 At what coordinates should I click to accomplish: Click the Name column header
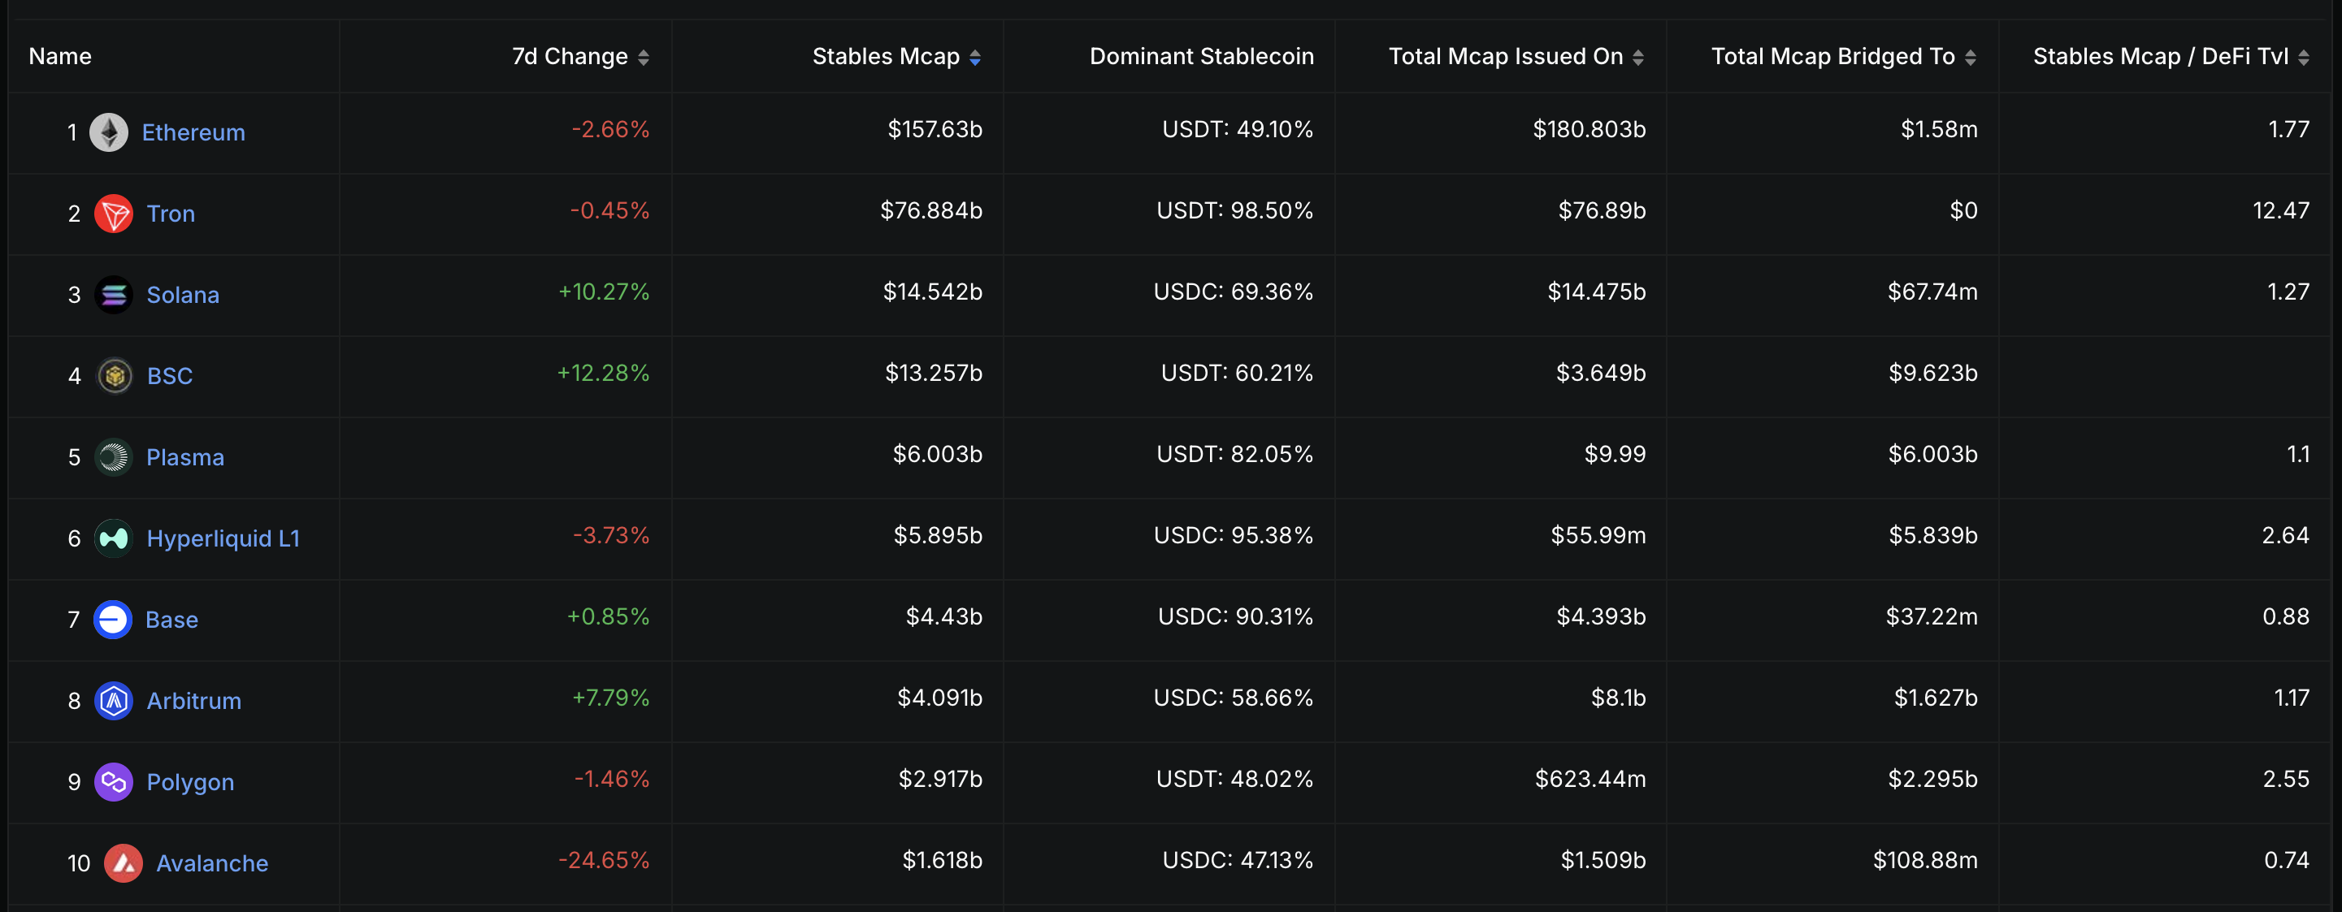[60, 56]
